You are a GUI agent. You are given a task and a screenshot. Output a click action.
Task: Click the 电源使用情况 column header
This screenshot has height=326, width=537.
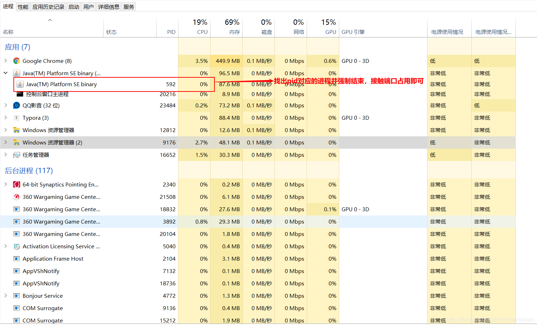(449, 28)
